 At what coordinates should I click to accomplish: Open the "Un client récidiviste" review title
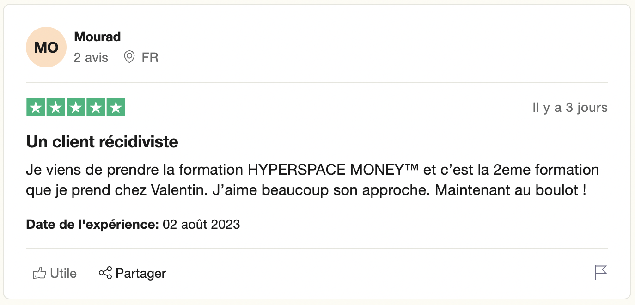(102, 142)
